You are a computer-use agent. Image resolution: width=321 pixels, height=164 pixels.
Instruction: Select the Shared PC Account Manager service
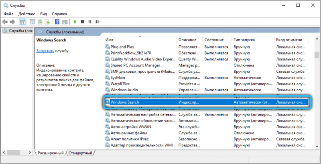(206, 65)
